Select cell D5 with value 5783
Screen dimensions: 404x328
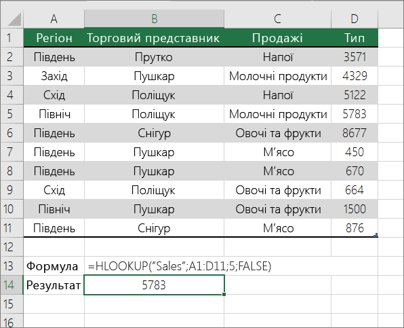355,114
